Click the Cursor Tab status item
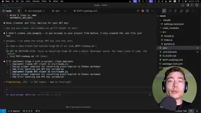201x113 pixels. (181, 111)
